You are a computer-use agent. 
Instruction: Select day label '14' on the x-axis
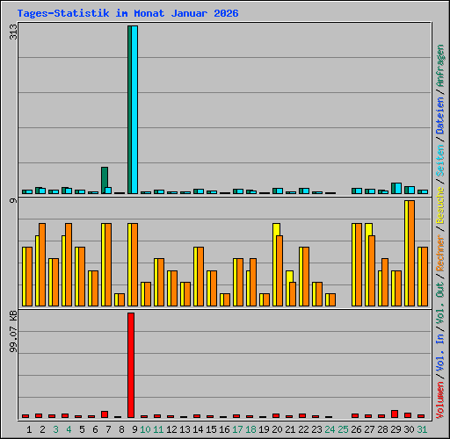(198, 429)
